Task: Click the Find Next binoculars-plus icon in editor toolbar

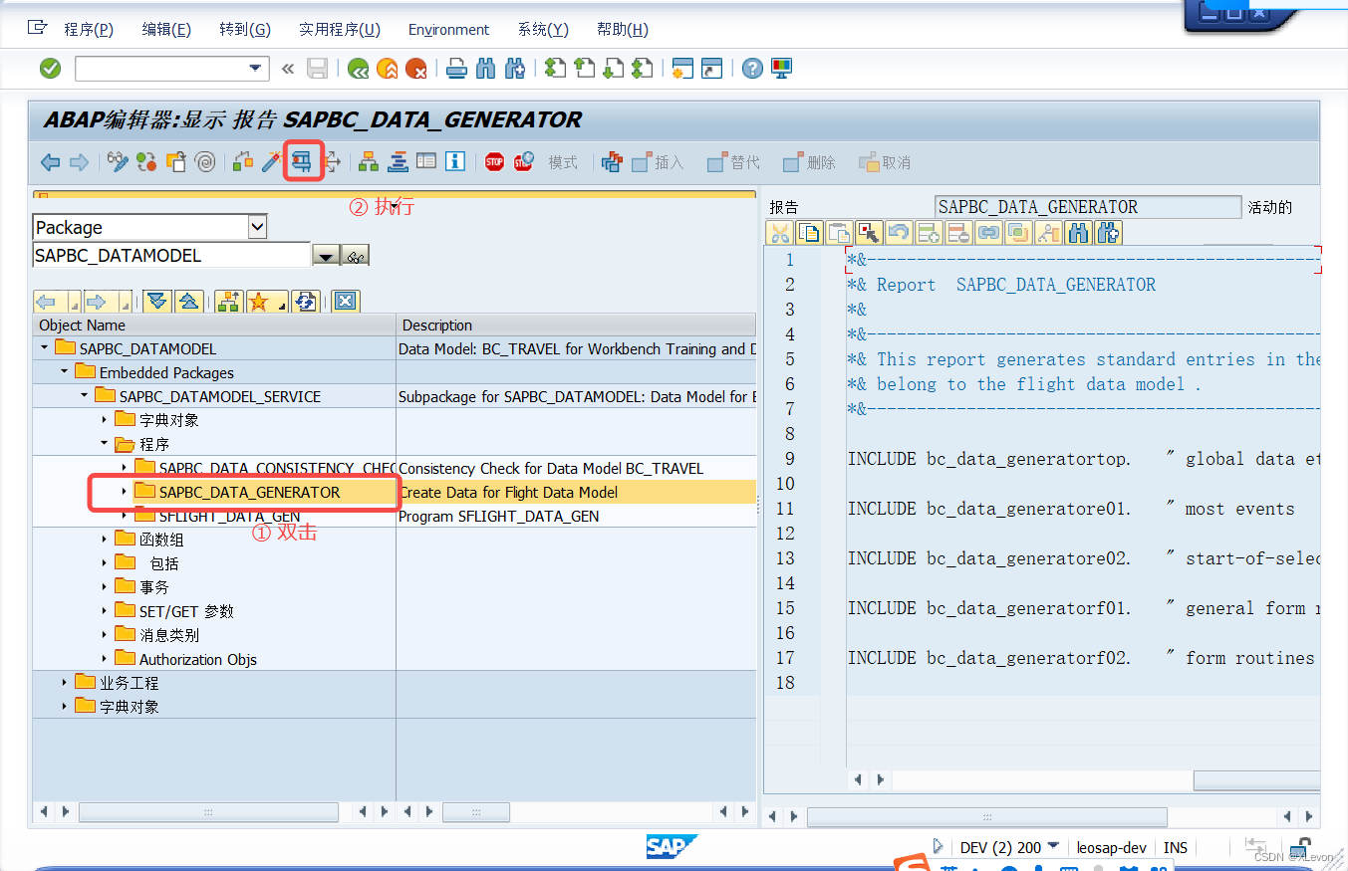Action: (x=1108, y=233)
